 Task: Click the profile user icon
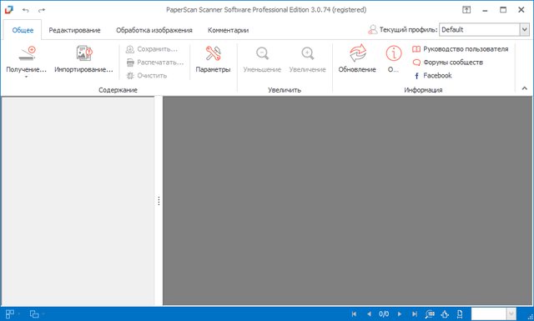tap(373, 30)
